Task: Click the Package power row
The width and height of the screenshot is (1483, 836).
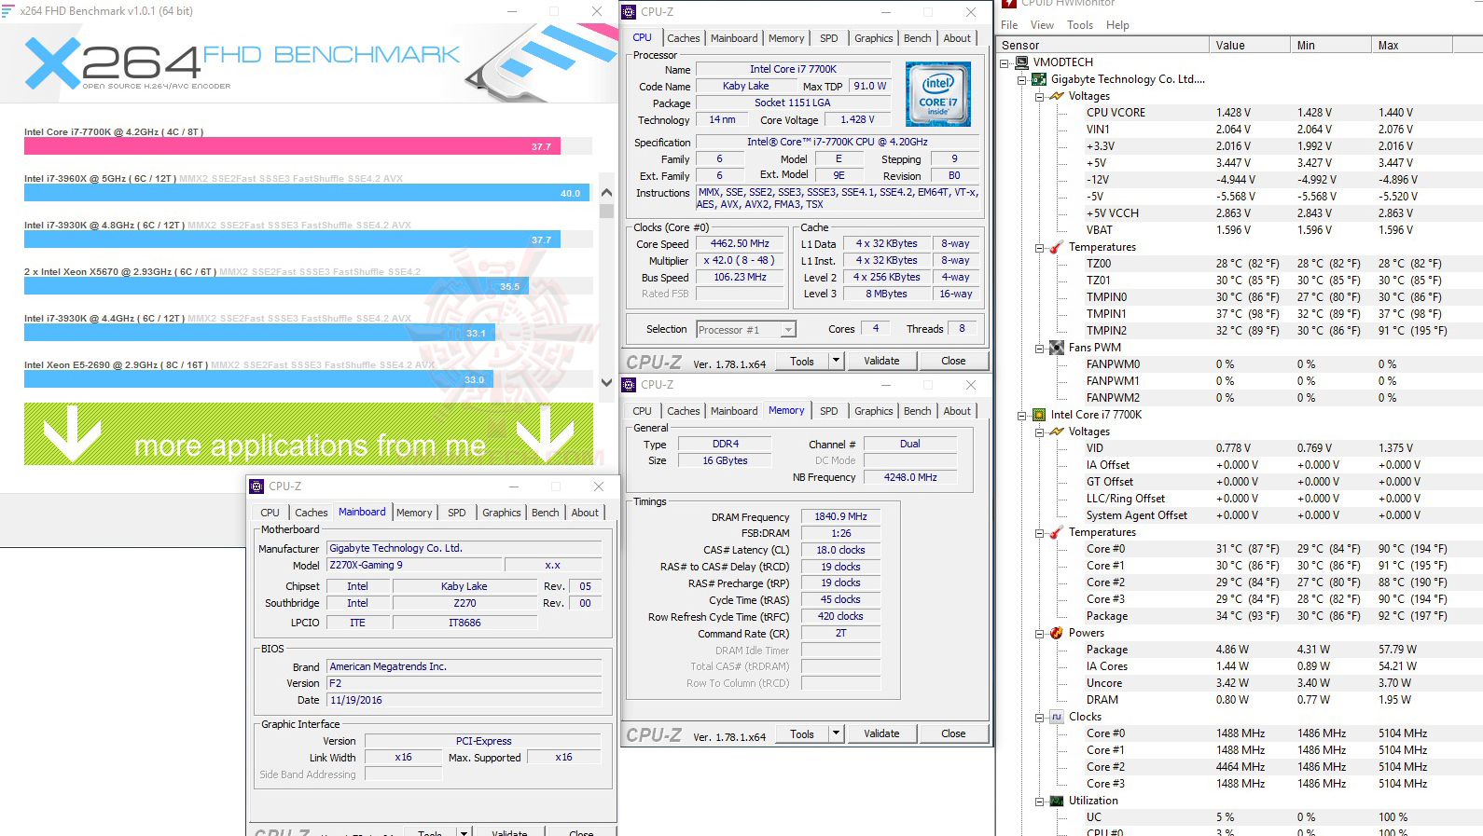Action: click(1268, 650)
